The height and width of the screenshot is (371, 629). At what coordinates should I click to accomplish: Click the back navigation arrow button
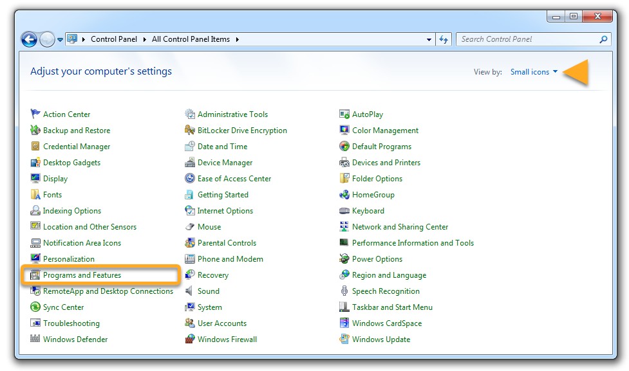click(x=29, y=39)
